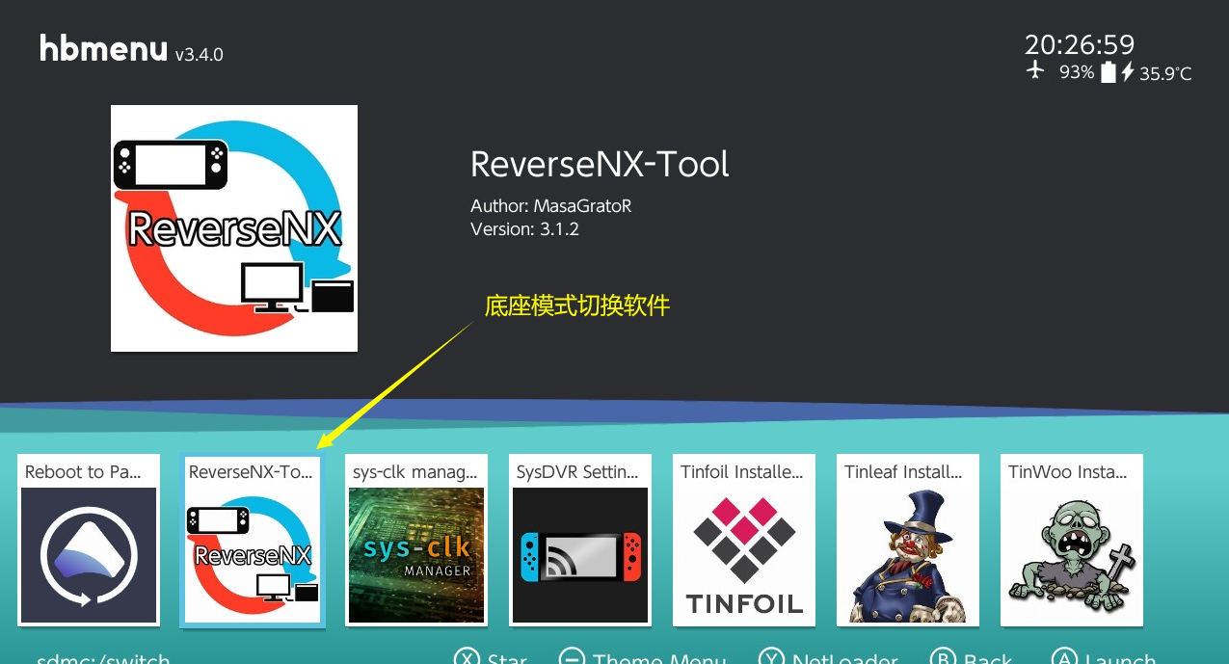
Task: Open the TinWoo Installer zombie tile
Action: tap(1072, 540)
